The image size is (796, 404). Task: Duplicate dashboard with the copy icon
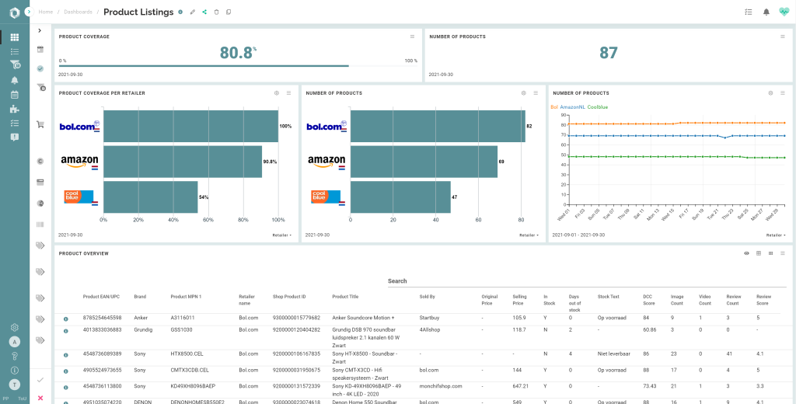pyautogui.click(x=229, y=12)
